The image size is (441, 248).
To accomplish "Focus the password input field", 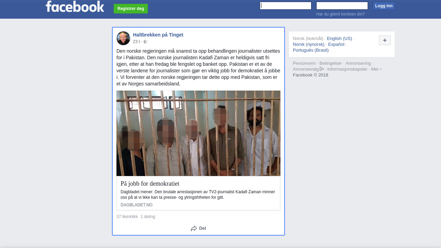I will [342, 6].
